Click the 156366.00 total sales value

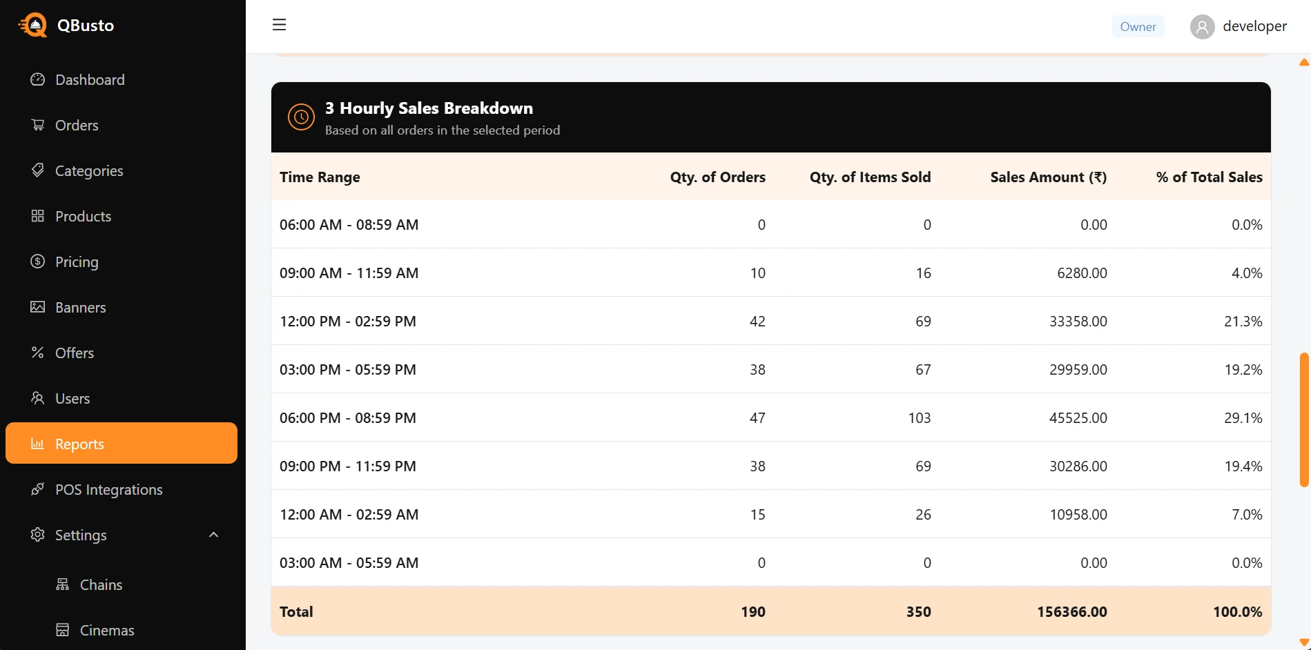[1071, 611]
